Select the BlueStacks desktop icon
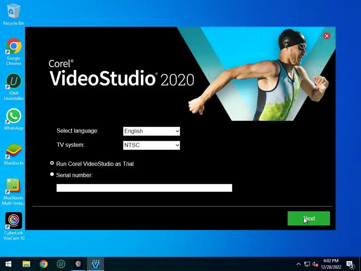Image resolution: width=361 pixels, height=271 pixels. pos(14,155)
